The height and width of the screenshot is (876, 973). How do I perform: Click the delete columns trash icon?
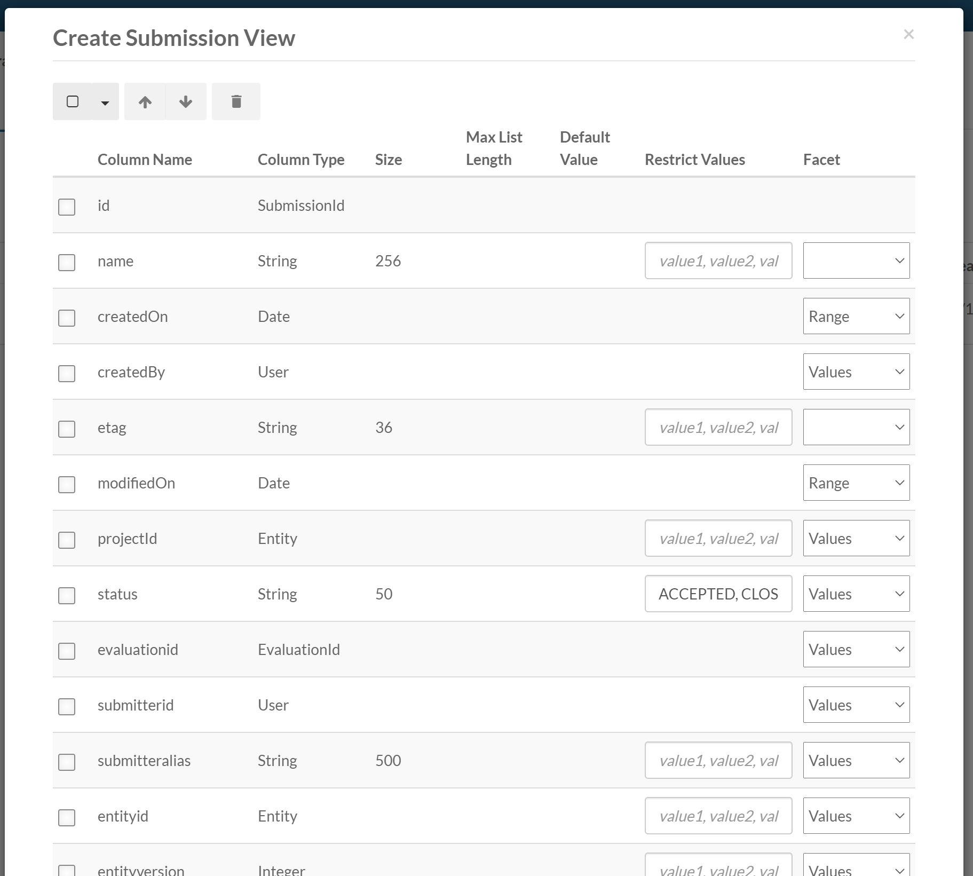(236, 101)
